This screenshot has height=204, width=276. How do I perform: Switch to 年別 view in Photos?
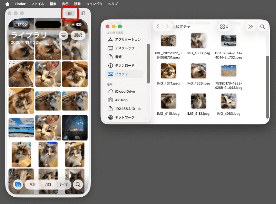tap(32, 185)
